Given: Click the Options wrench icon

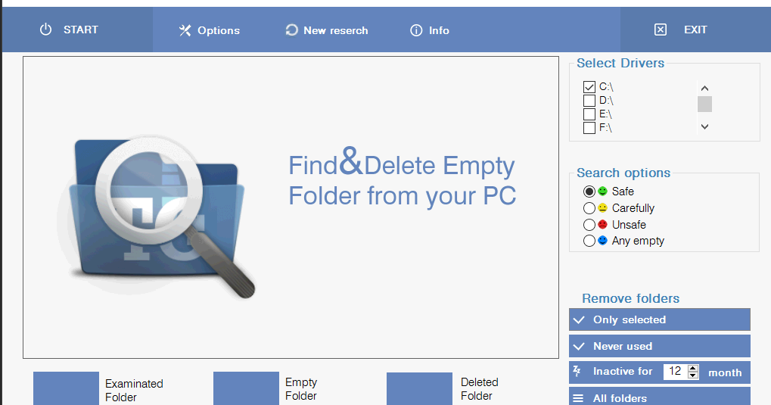Looking at the screenshot, I should (x=185, y=30).
